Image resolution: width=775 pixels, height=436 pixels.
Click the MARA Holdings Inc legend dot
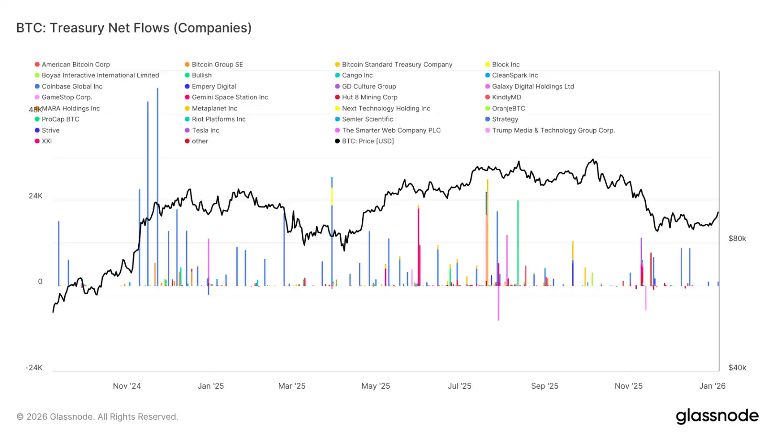point(37,108)
